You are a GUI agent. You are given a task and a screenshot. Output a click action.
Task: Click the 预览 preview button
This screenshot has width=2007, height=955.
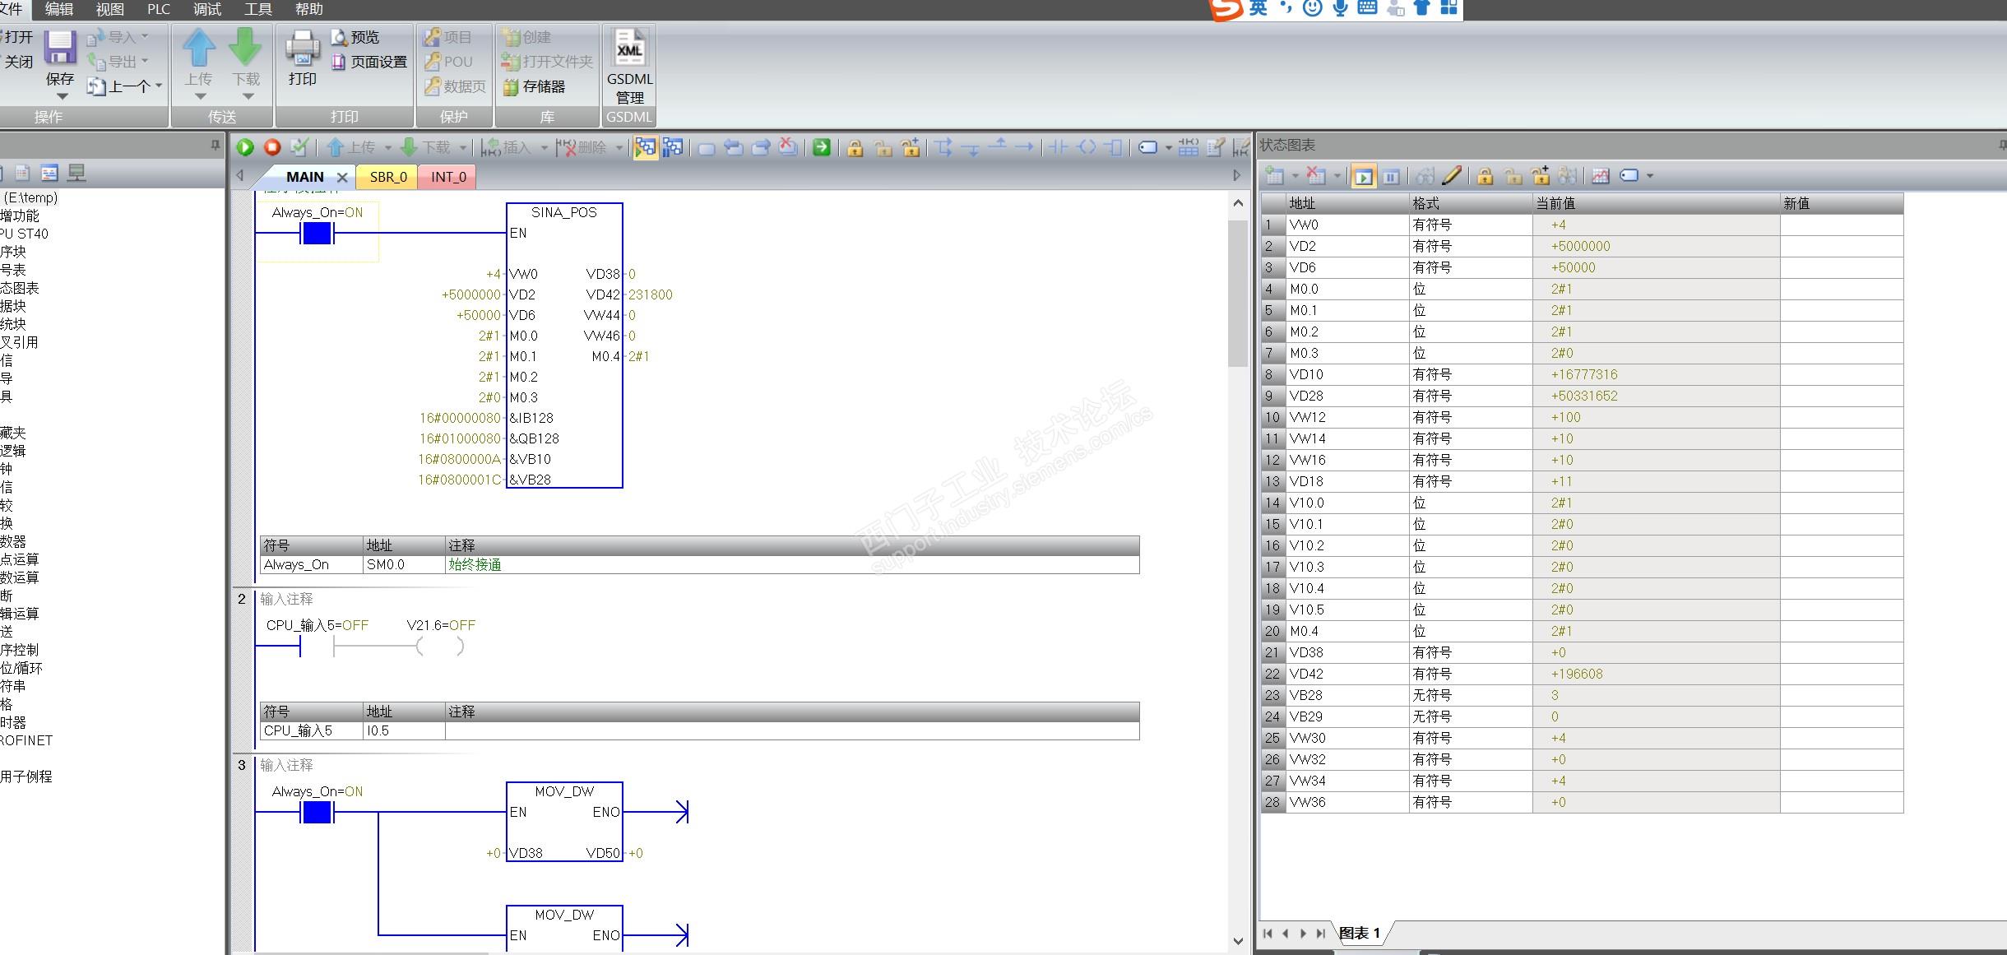coord(355,37)
